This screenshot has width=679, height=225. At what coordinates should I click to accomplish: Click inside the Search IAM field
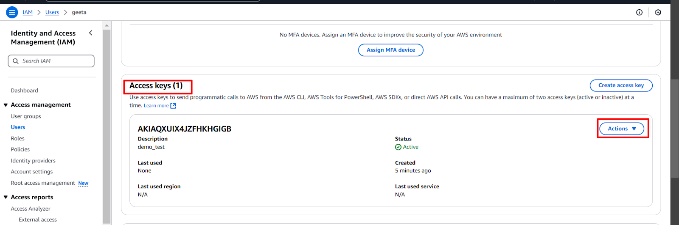(x=51, y=61)
